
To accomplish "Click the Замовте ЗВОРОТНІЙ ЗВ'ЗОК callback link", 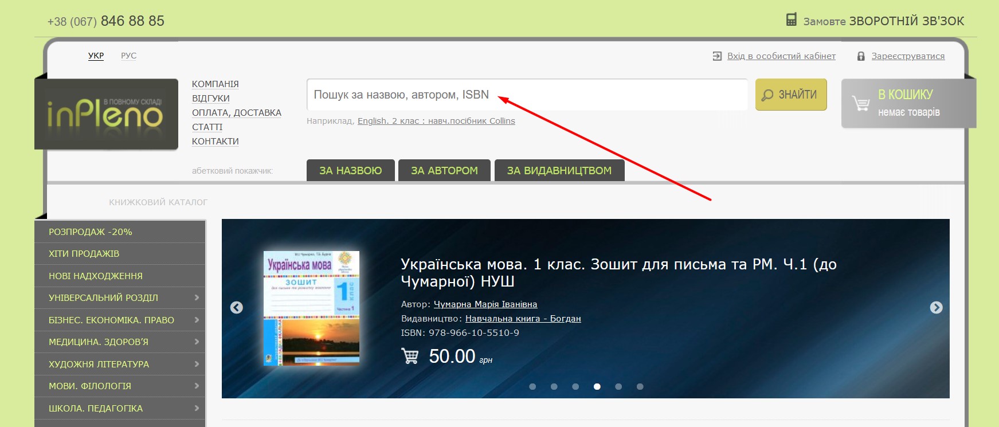I will coord(884,21).
